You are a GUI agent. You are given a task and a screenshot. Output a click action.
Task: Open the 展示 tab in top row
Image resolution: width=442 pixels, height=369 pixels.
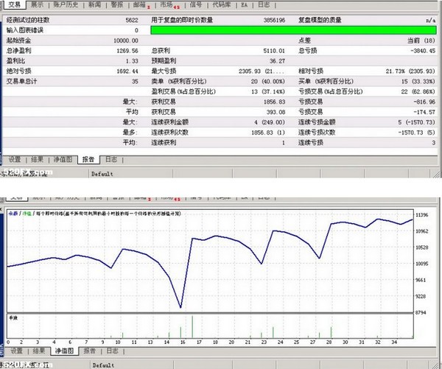[x=36, y=4]
